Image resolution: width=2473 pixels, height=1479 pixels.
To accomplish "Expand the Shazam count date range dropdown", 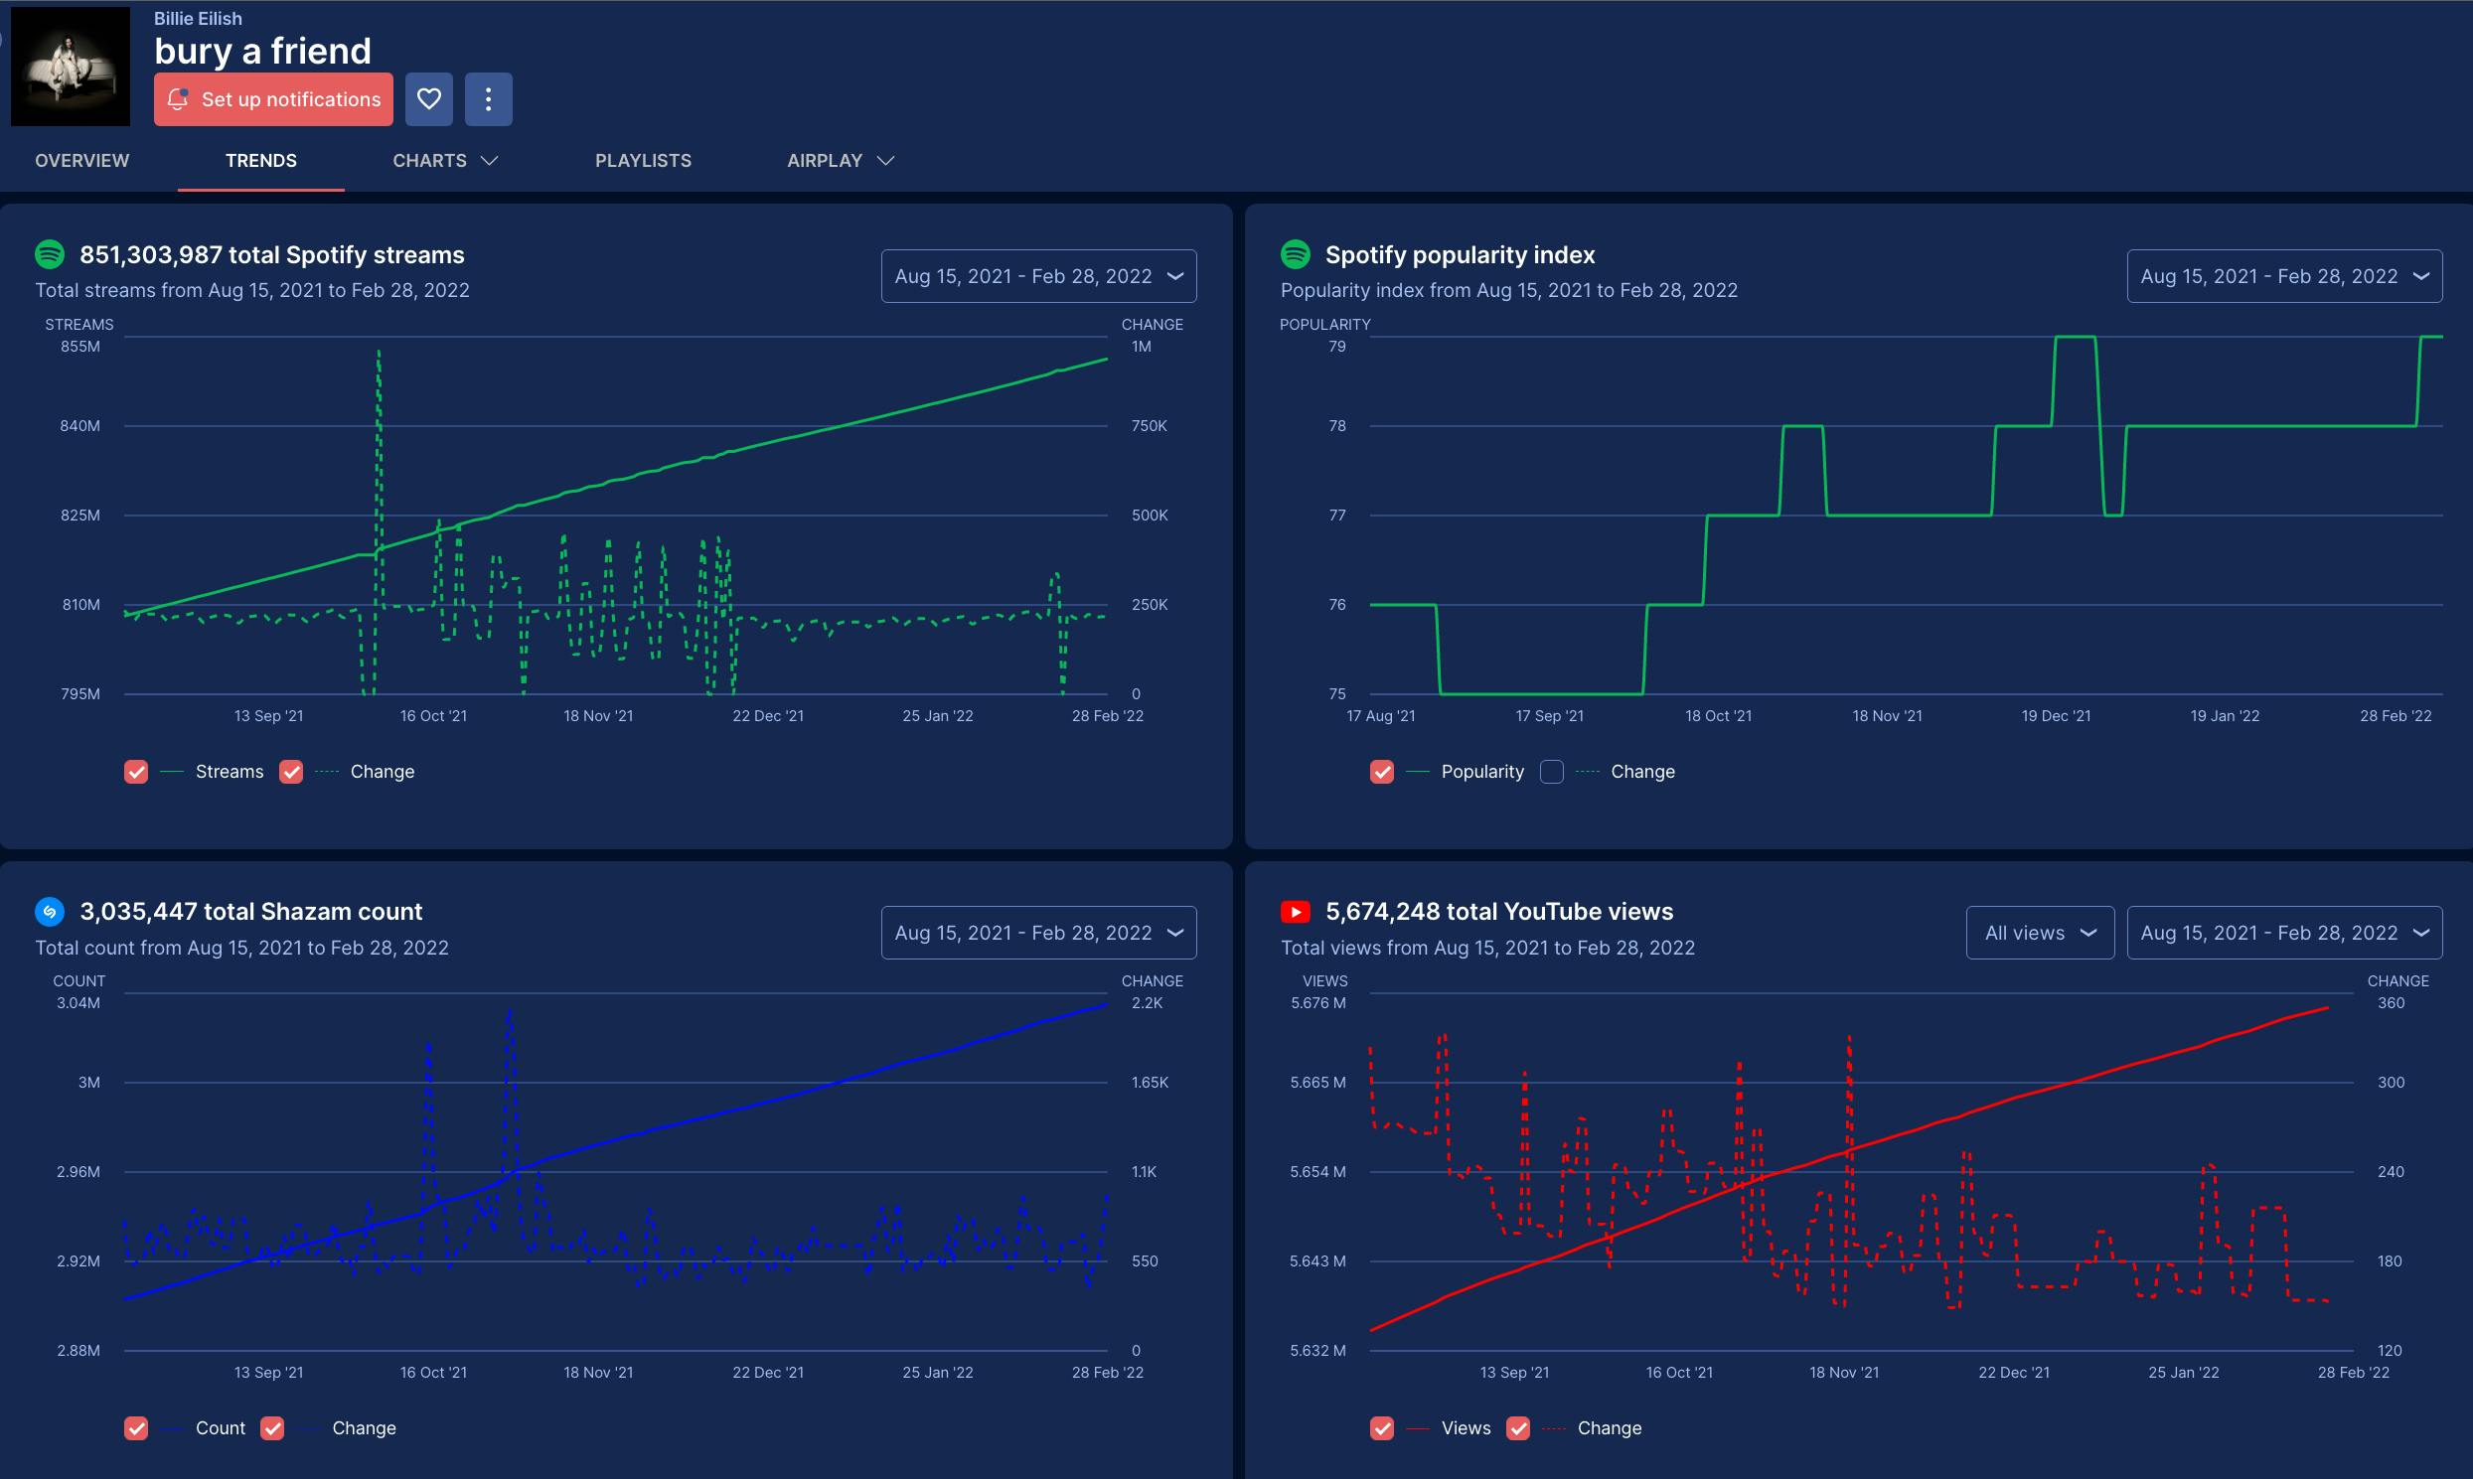I will [1037, 933].
